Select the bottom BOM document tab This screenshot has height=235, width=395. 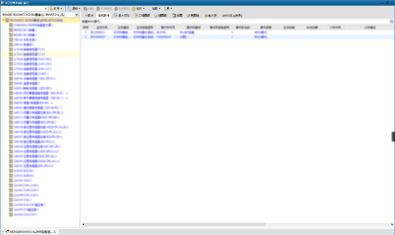(x=31, y=231)
